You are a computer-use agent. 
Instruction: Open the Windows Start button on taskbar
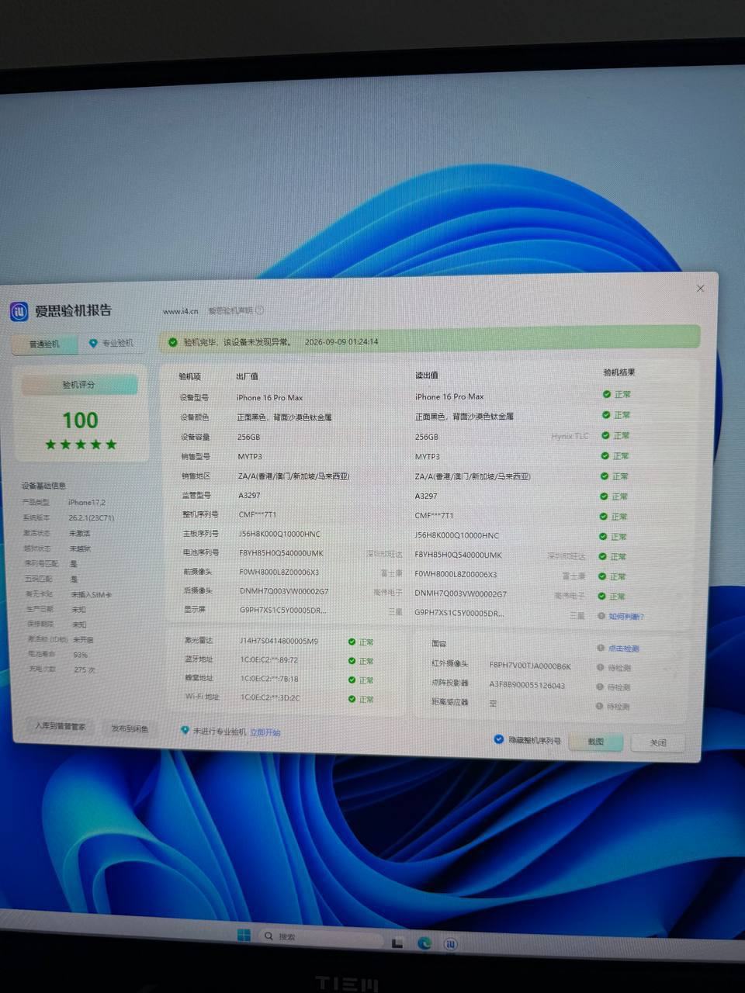pos(244,935)
